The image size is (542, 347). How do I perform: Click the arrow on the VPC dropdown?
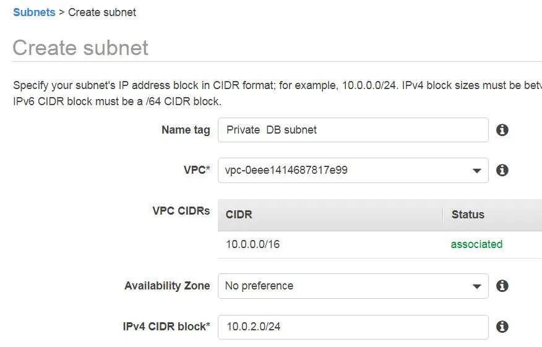476,171
